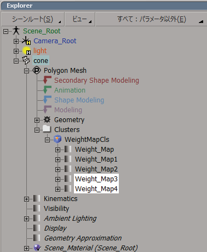
Task: Expand the Geometry node
Action: pyautogui.click(x=37, y=120)
